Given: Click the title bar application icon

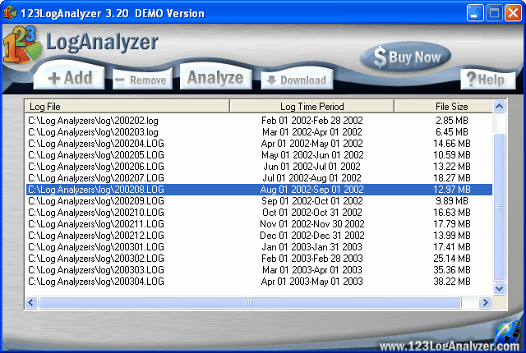Looking at the screenshot, I should tap(10, 13).
